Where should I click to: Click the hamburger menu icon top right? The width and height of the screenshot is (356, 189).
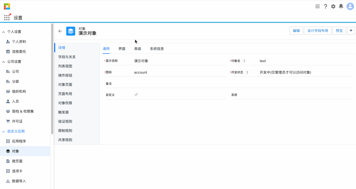pos(317,6)
